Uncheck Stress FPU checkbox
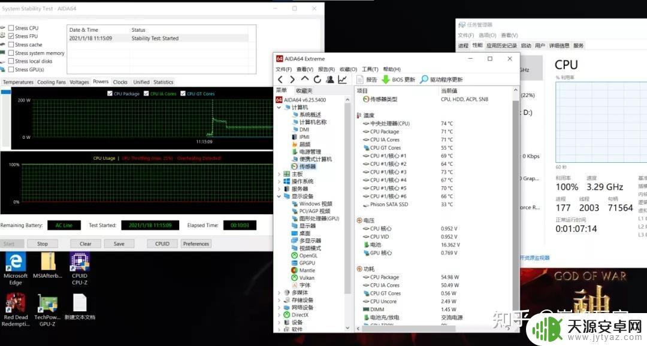Screen dimensions: 647x346 click(11, 37)
